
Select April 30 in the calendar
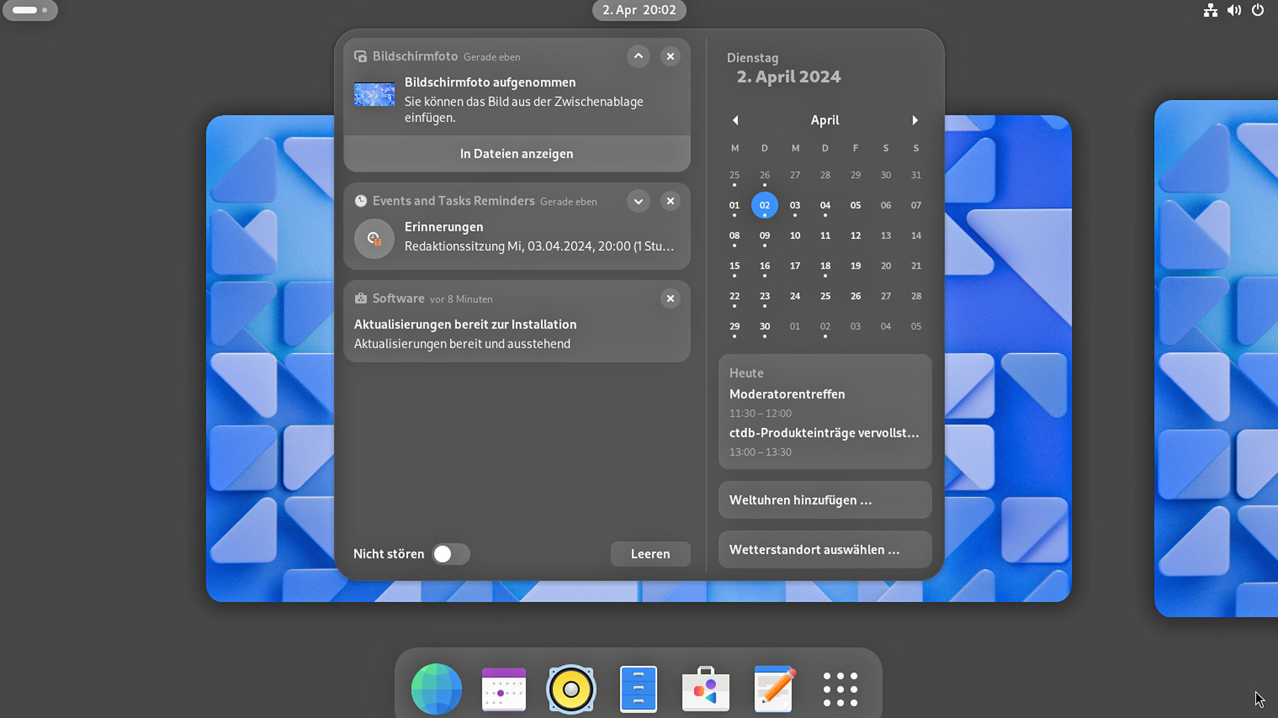click(765, 327)
